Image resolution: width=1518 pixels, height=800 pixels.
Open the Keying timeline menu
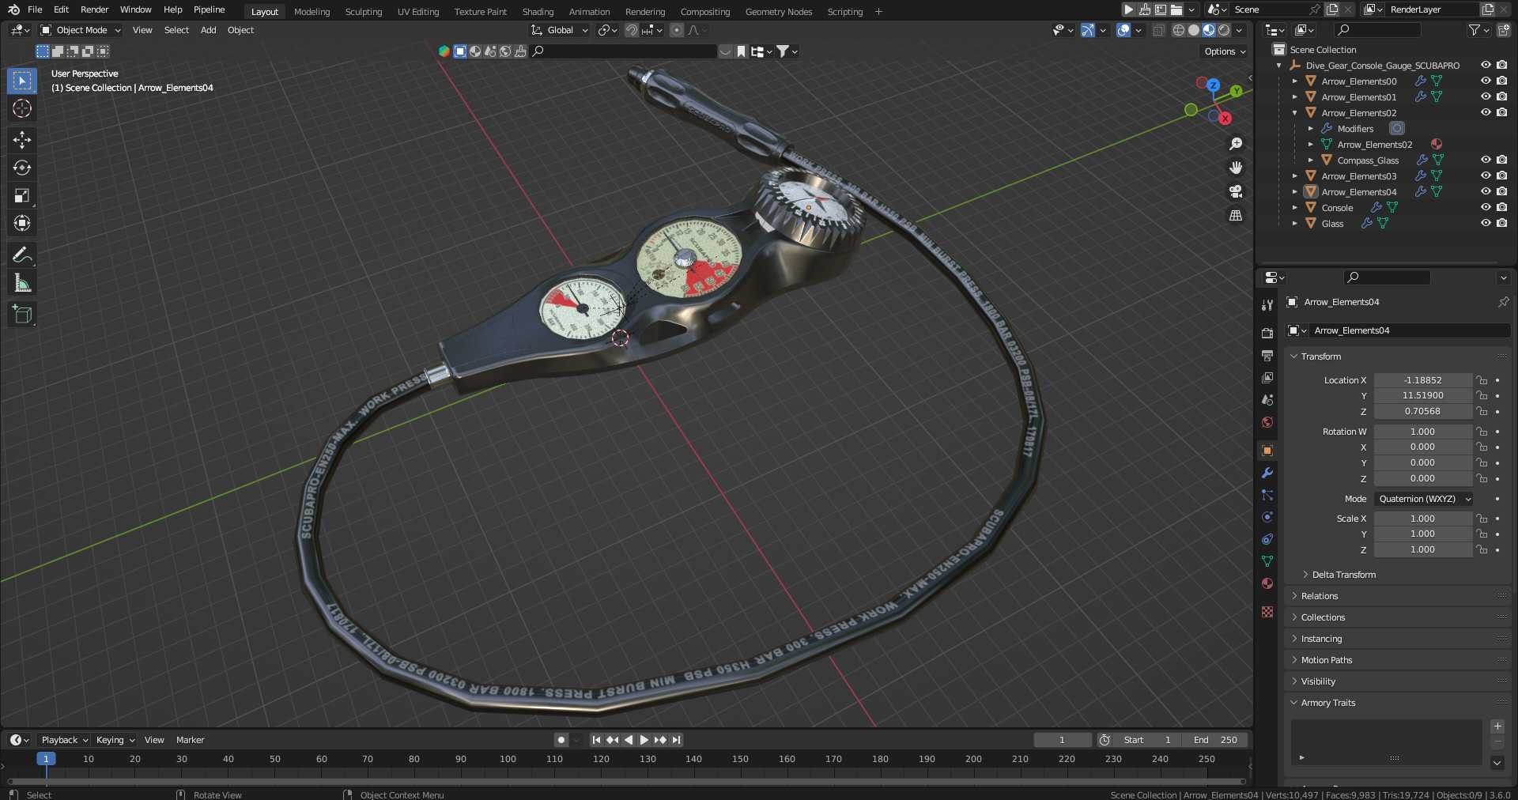click(115, 740)
